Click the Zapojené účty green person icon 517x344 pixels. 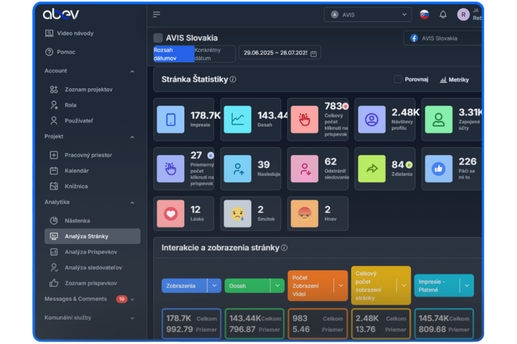tap(438, 120)
